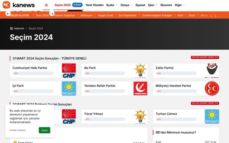This screenshot has height=143, width=229.
Task: Click the Cumhuriyet Halk Partisi name
Action: coord(30,68)
